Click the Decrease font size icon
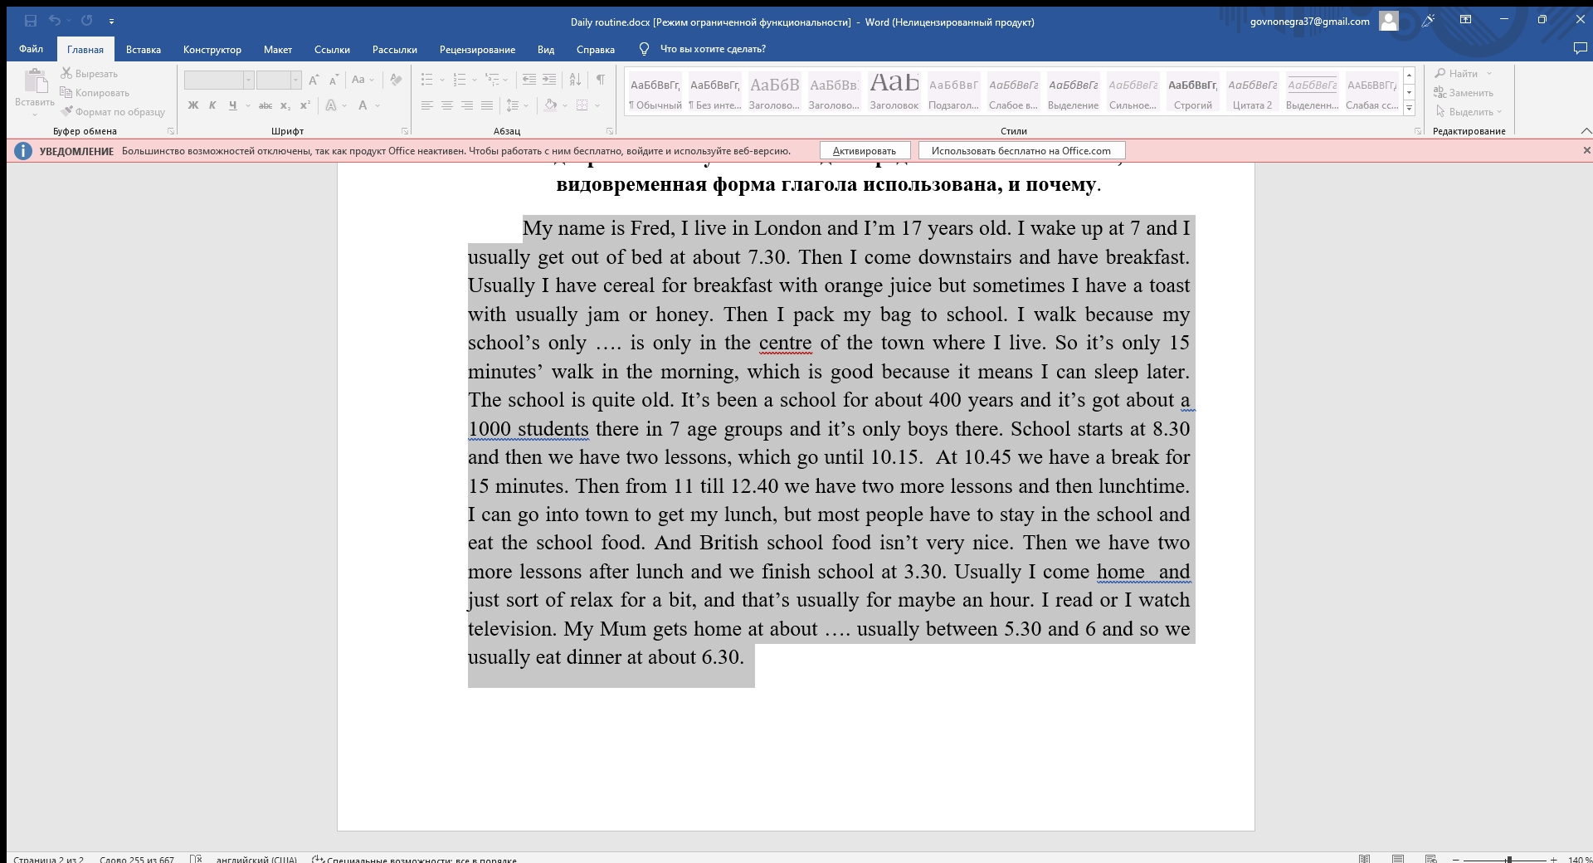This screenshot has height=863, width=1593. pos(334,80)
